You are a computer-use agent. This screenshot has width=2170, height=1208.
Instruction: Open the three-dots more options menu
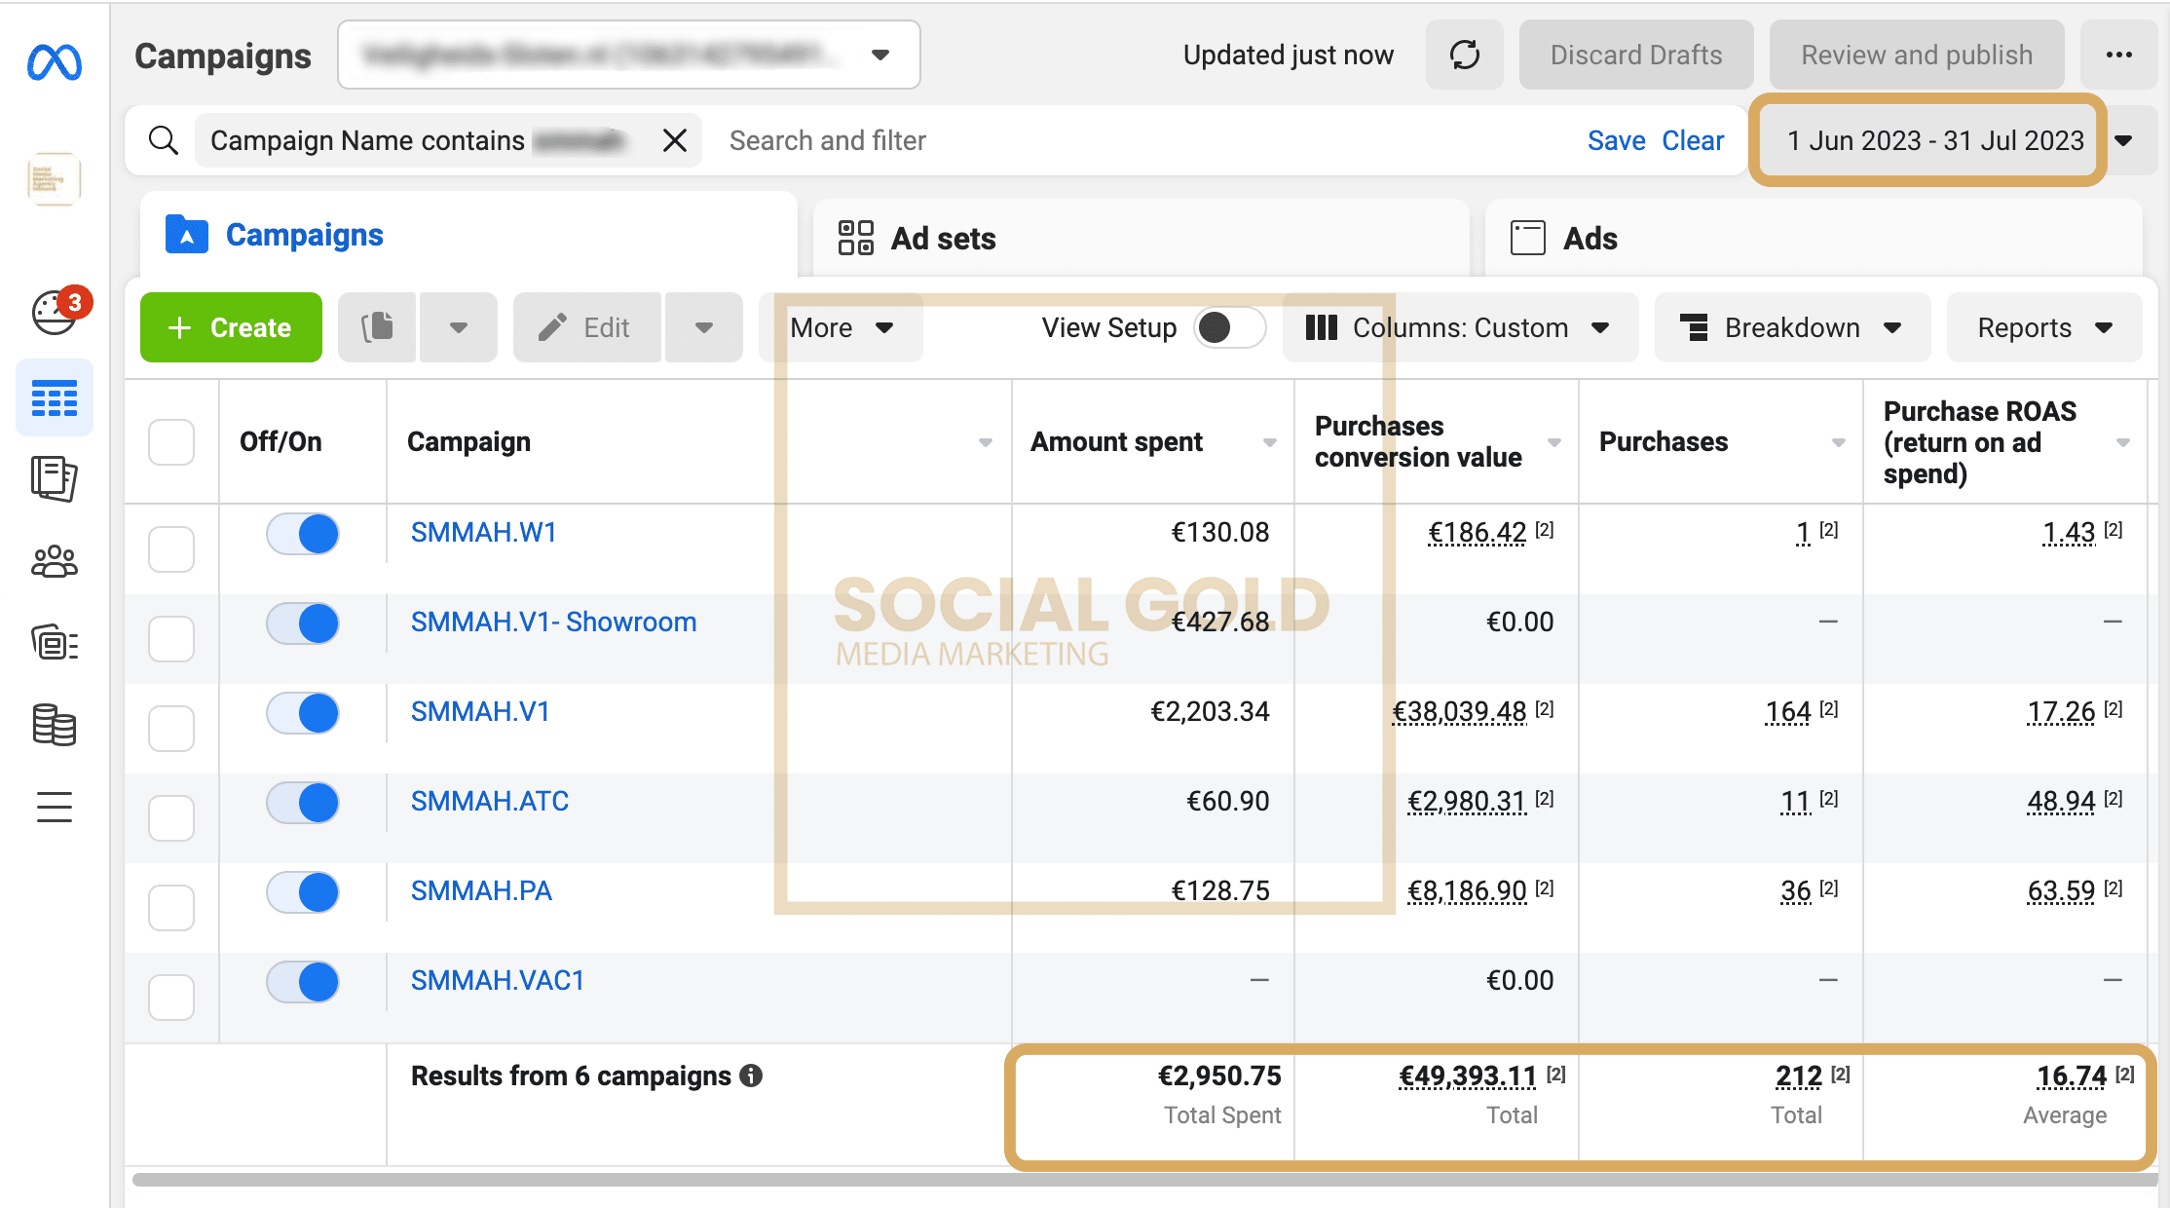point(2119,55)
